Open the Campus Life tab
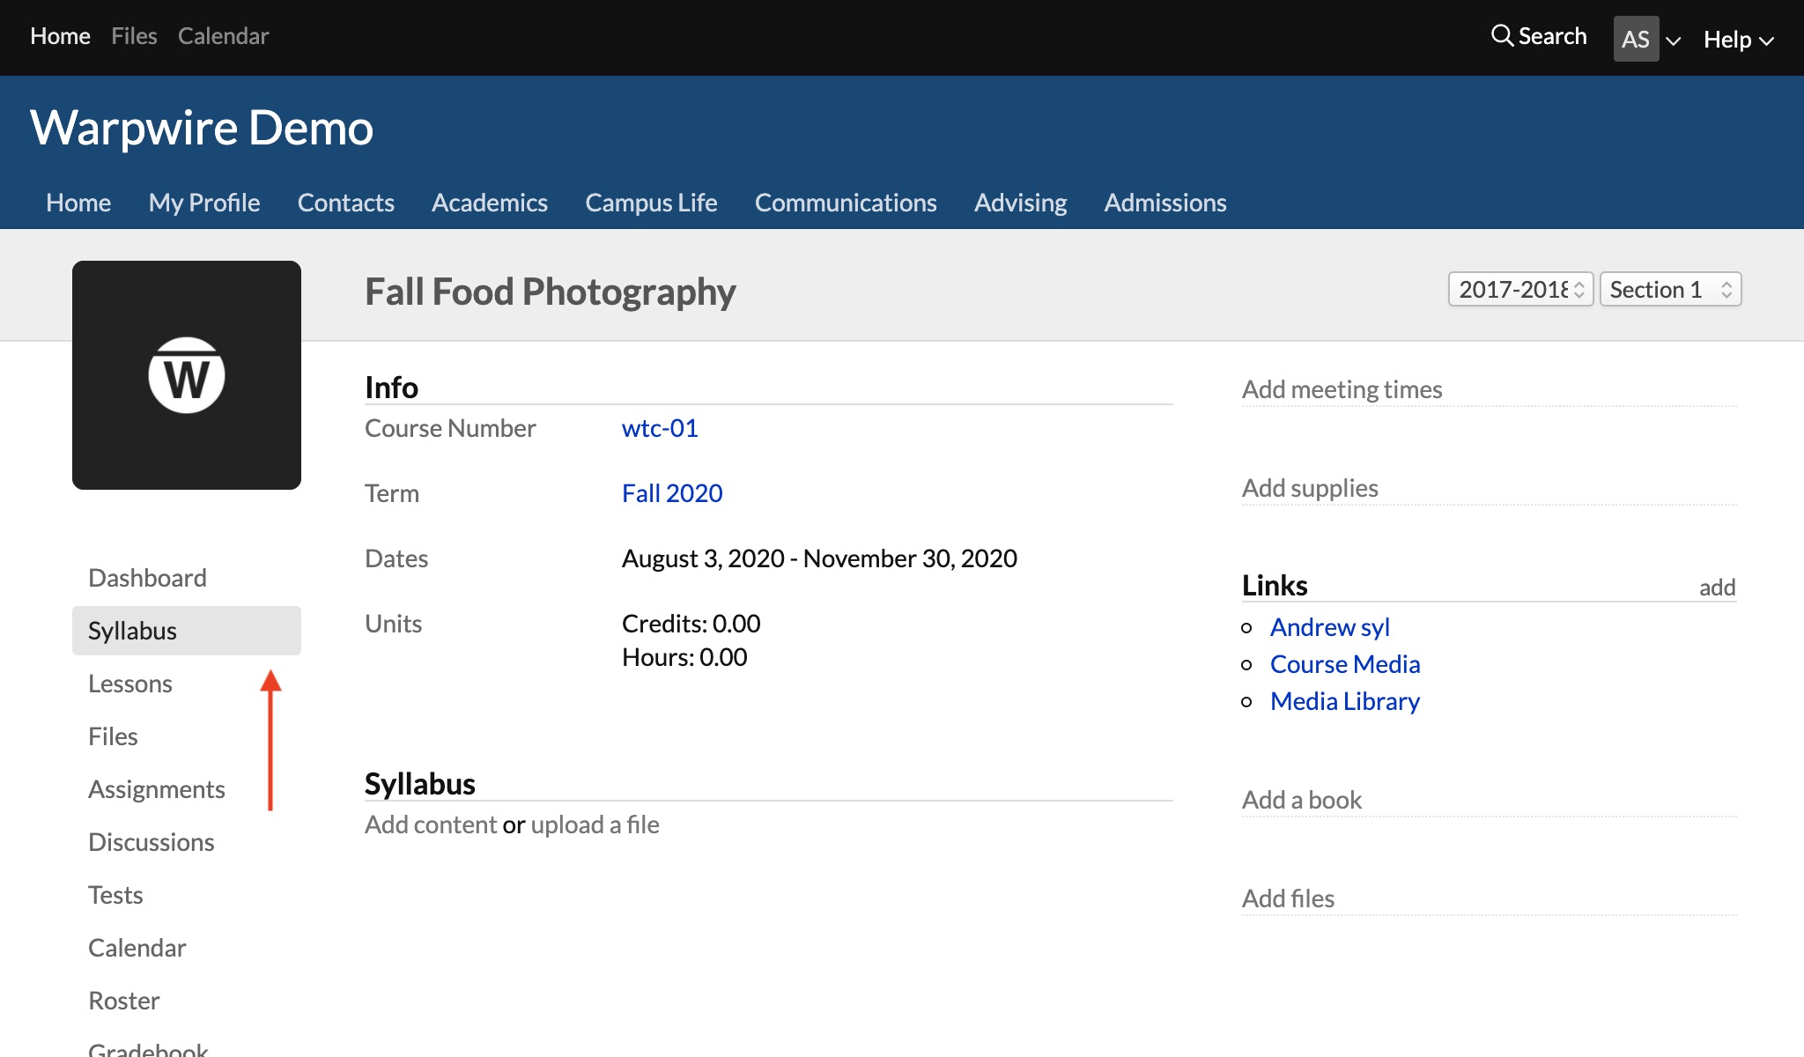 (x=651, y=203)
